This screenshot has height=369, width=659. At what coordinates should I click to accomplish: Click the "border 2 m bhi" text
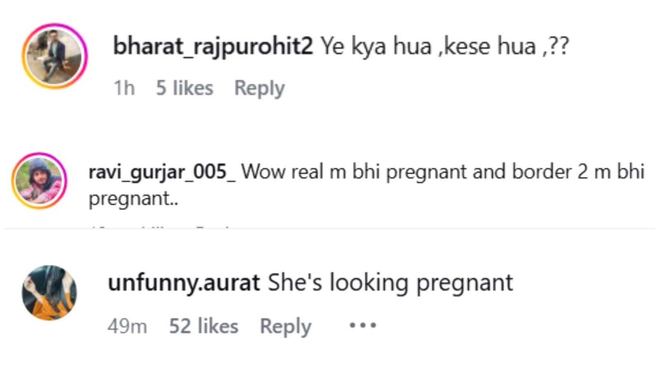[577, 172]
